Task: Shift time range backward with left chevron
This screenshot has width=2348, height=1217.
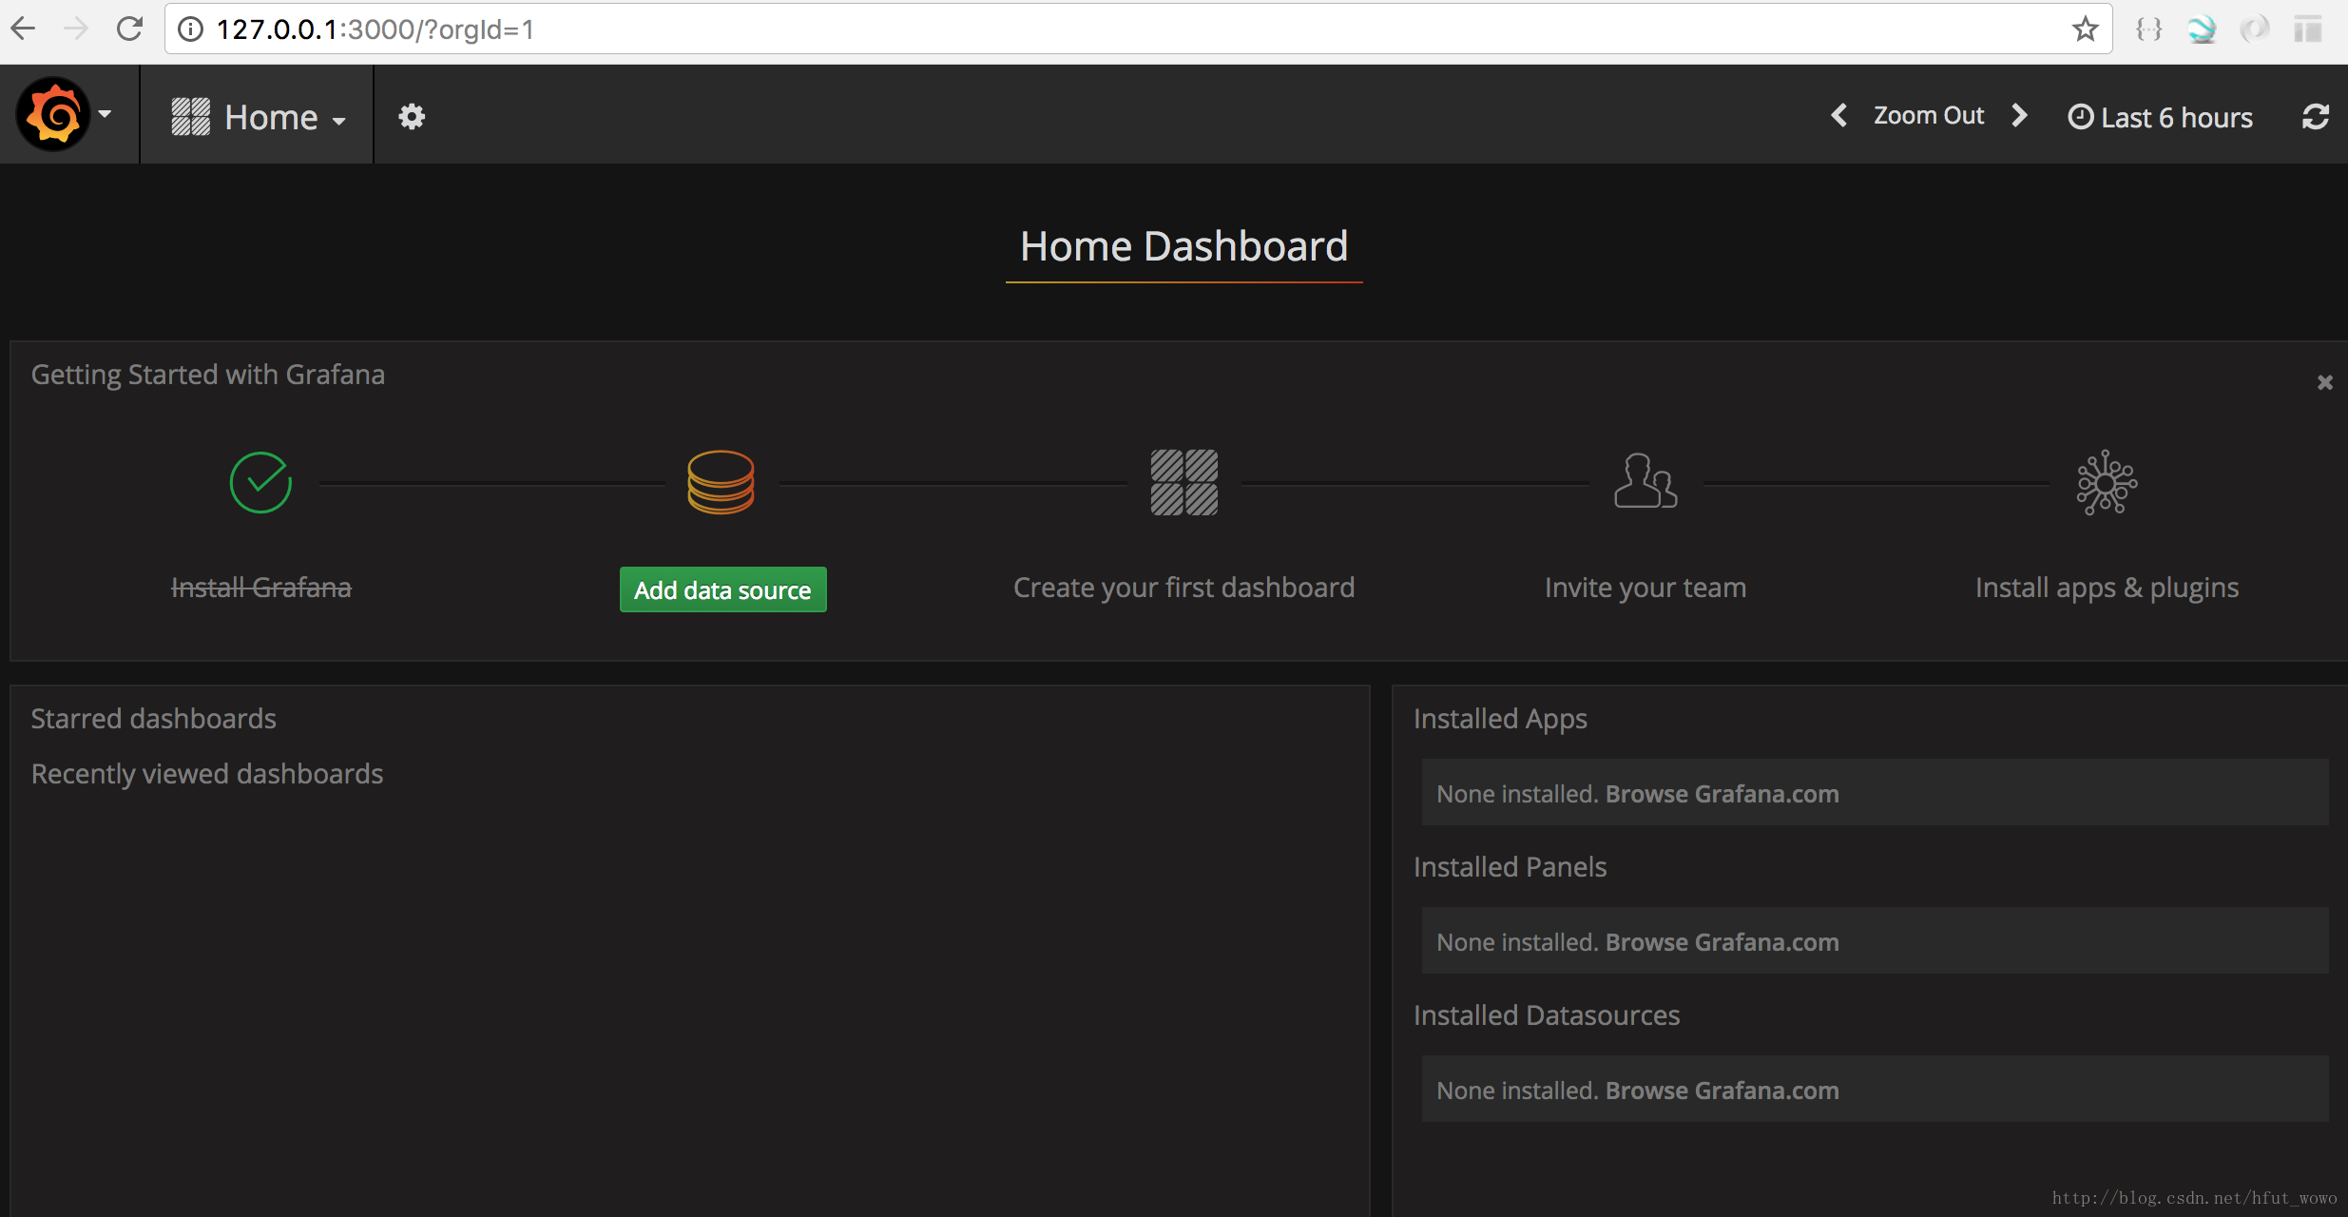Action: pos(1839,115)
